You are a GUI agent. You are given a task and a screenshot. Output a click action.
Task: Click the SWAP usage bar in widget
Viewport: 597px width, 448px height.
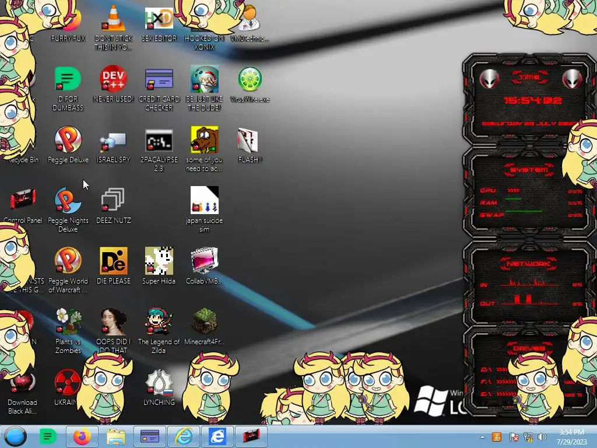524,211
